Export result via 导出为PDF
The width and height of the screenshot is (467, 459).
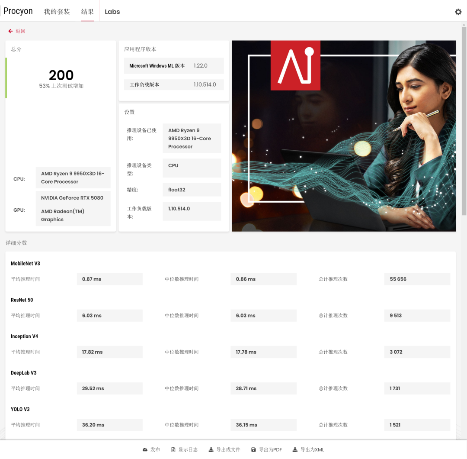[x=270, y=449]
